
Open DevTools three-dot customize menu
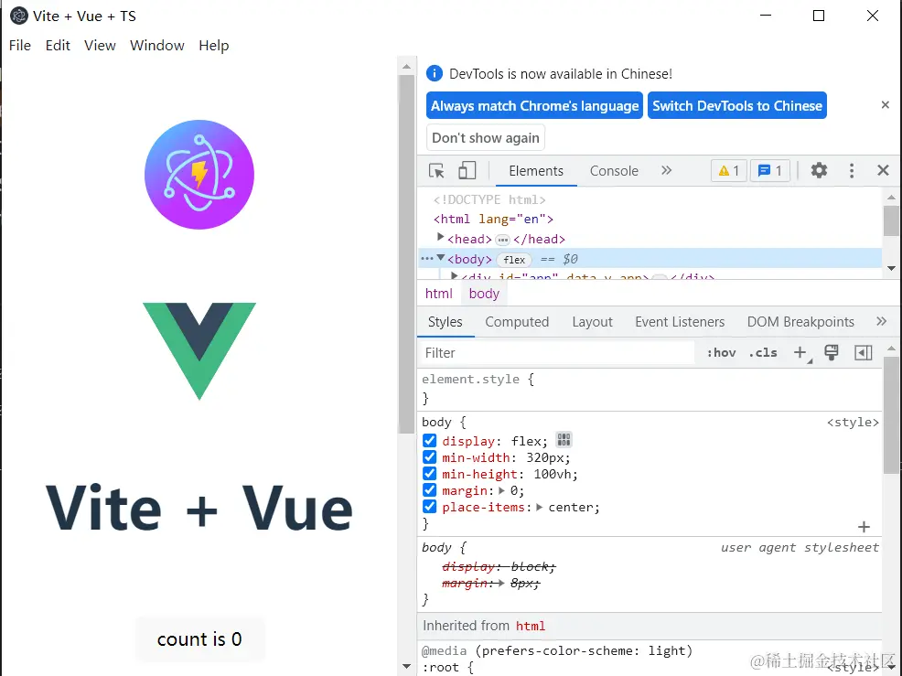click(852, 170)
